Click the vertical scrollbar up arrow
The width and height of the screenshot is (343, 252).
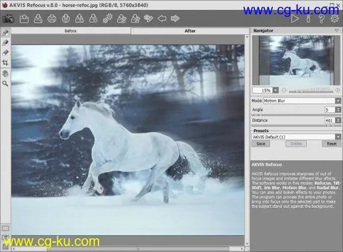click(247, 37)
